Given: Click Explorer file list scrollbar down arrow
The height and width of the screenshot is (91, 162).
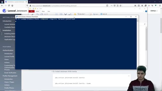Looking at the screenshot, I should click(146, 66).
